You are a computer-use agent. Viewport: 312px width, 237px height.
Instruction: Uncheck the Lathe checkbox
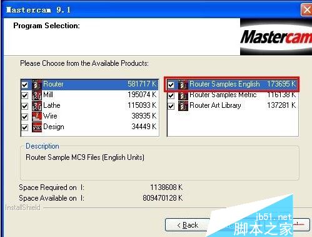(x=25, y=106)
